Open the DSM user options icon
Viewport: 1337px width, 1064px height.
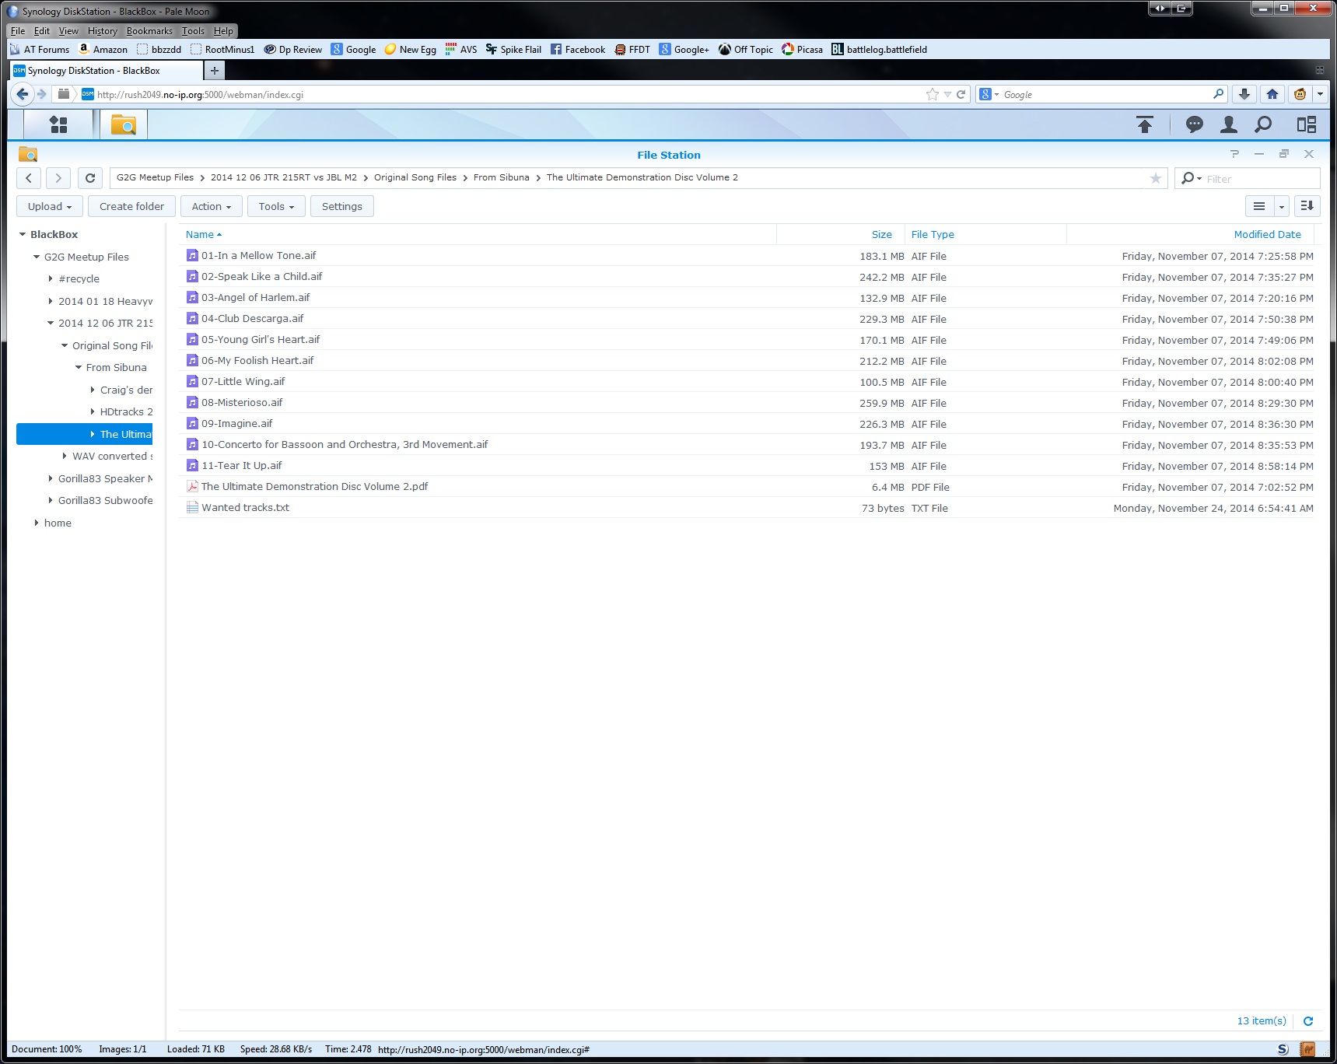pyautogui.click(x=1229, y=124)
